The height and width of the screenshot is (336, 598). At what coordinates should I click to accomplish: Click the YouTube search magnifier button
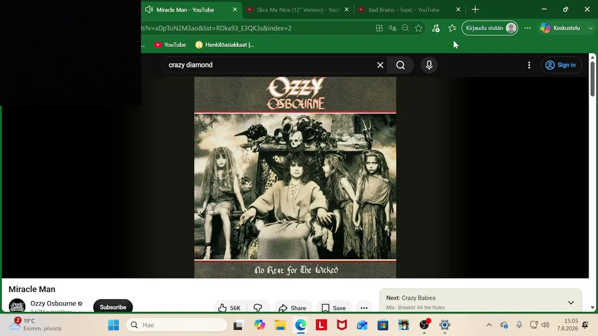pos(400,65)
